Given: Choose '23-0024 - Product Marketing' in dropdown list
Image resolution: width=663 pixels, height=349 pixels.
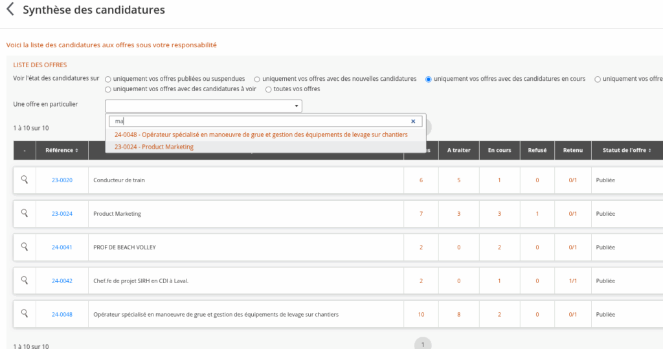Looking at the screenshot, I should 154,147.
